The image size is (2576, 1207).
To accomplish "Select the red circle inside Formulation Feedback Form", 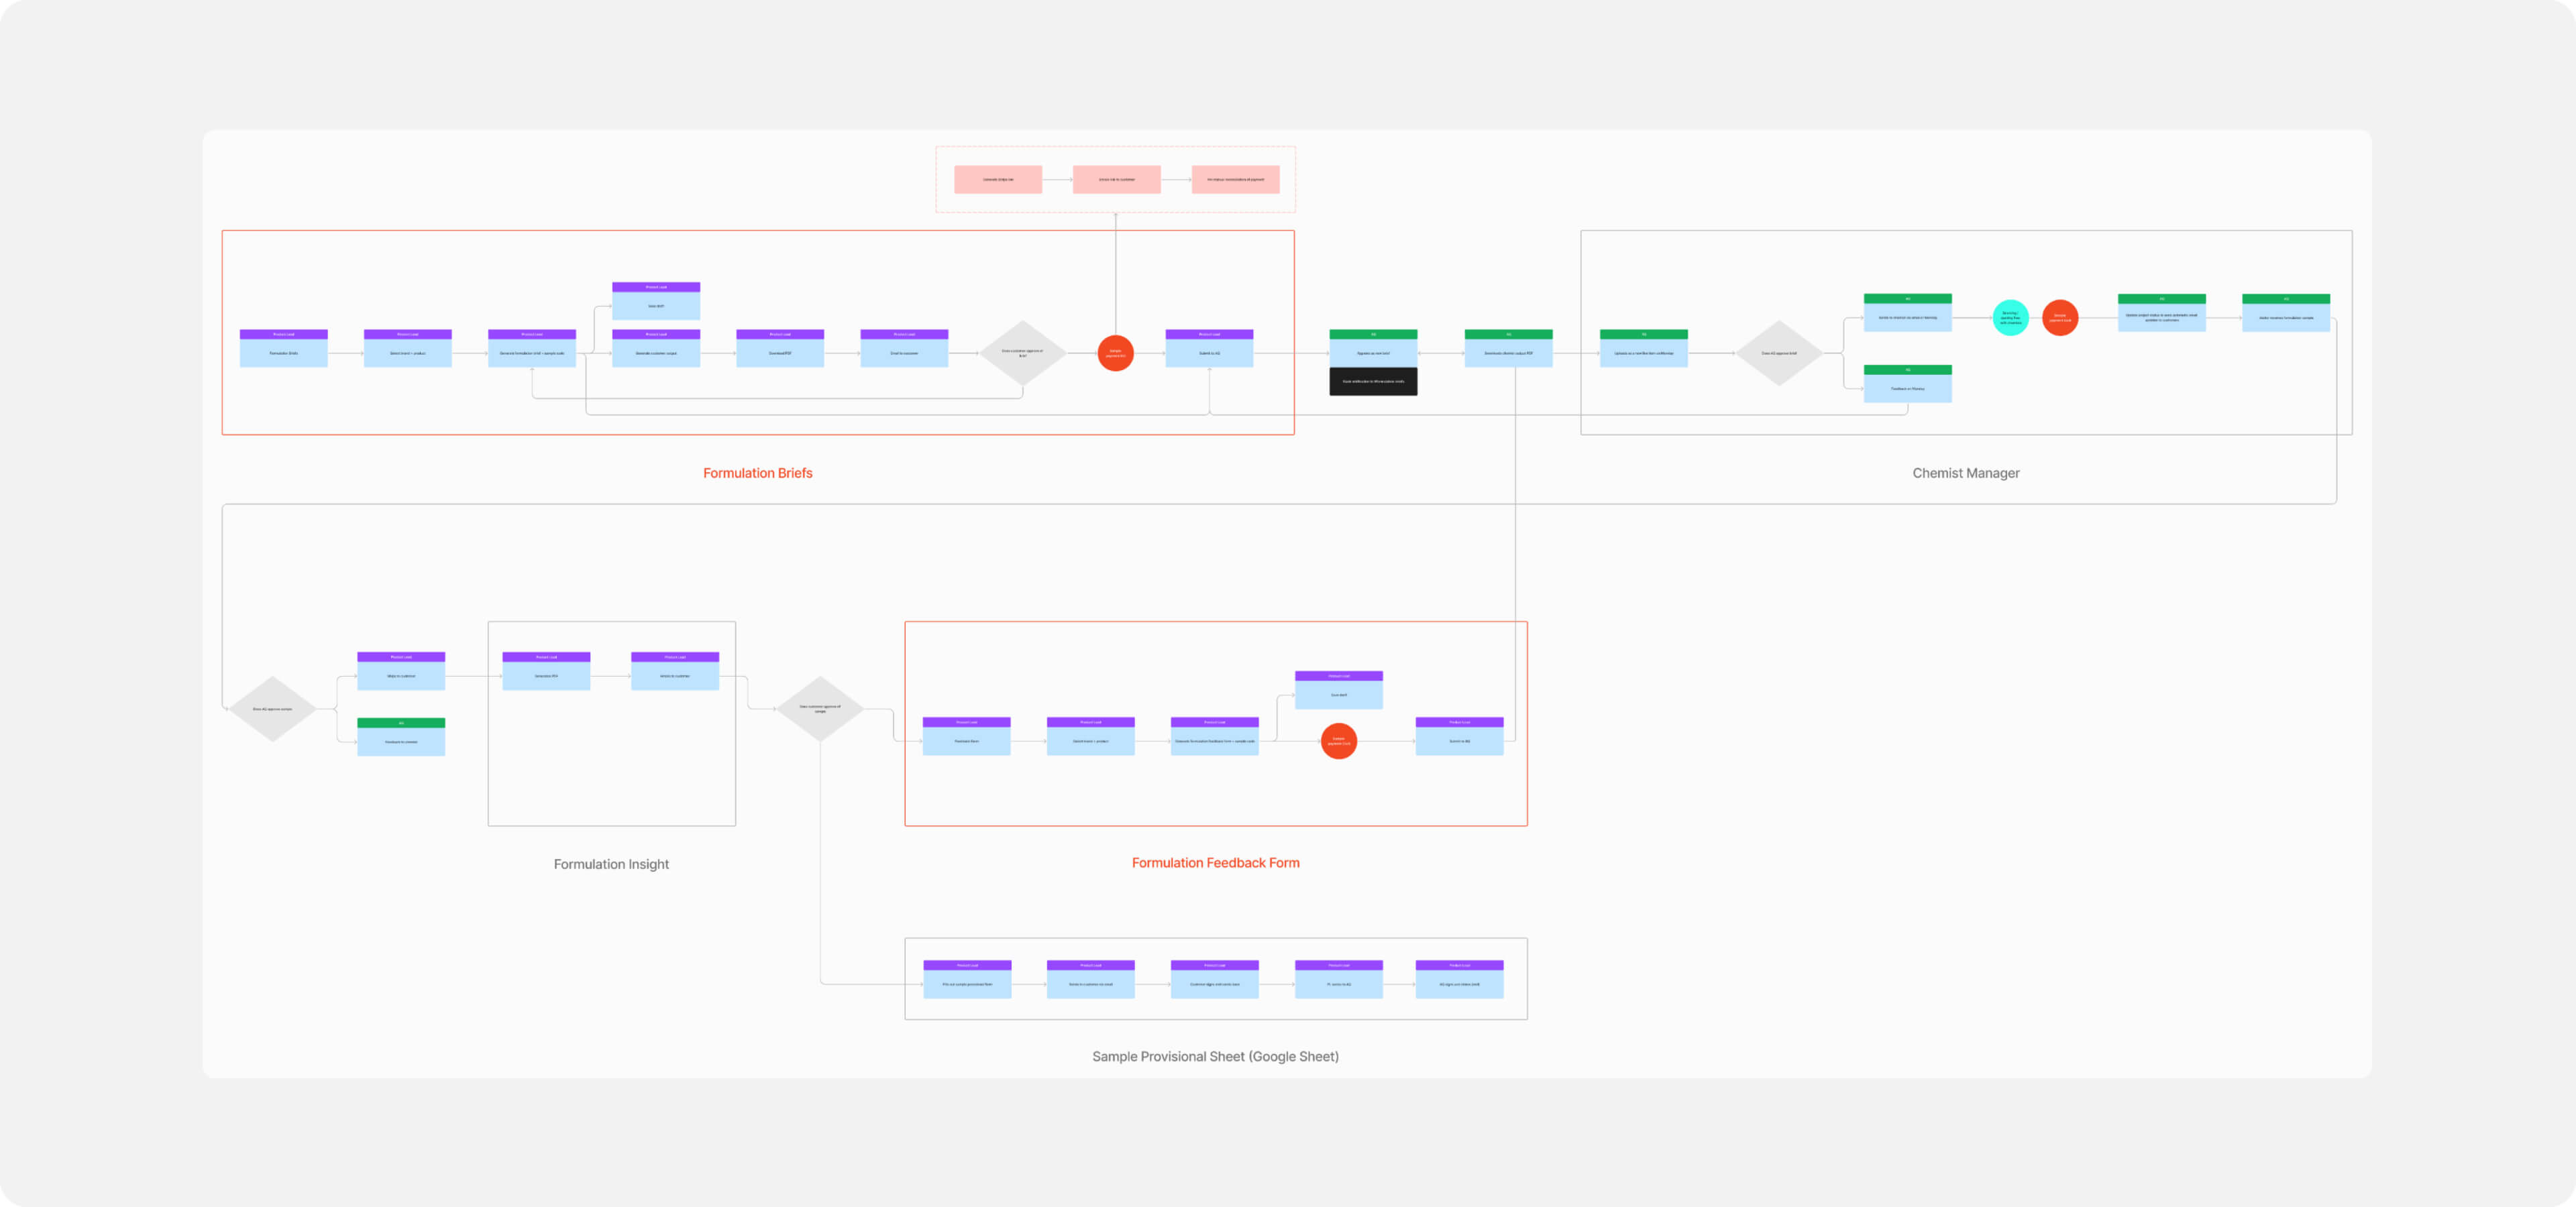I will click(x=1338, y=742).
